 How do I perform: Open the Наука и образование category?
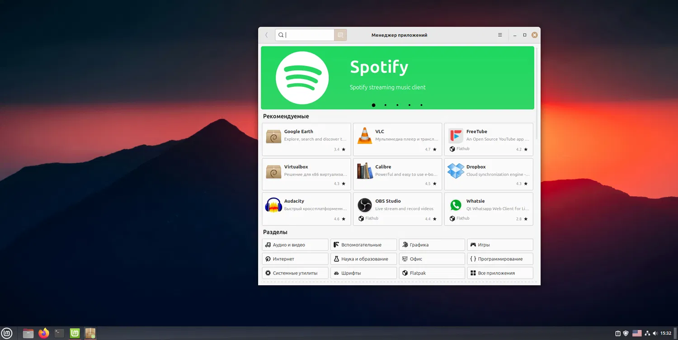click(363, 259)
